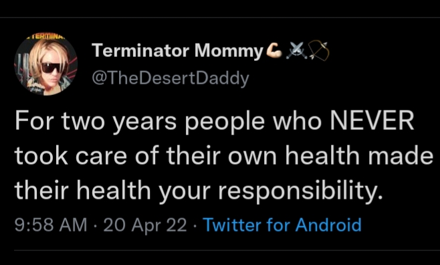Click the "TERMINA" banner text atop avatar

click(46, 37)
